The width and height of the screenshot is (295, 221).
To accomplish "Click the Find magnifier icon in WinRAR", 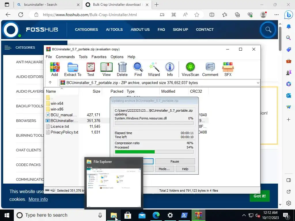I will (x=138, y=69).
